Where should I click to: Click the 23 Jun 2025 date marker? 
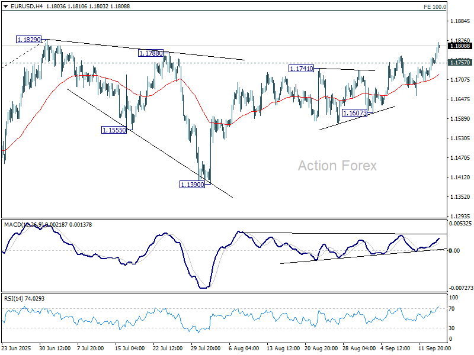(x=18, y=348)
